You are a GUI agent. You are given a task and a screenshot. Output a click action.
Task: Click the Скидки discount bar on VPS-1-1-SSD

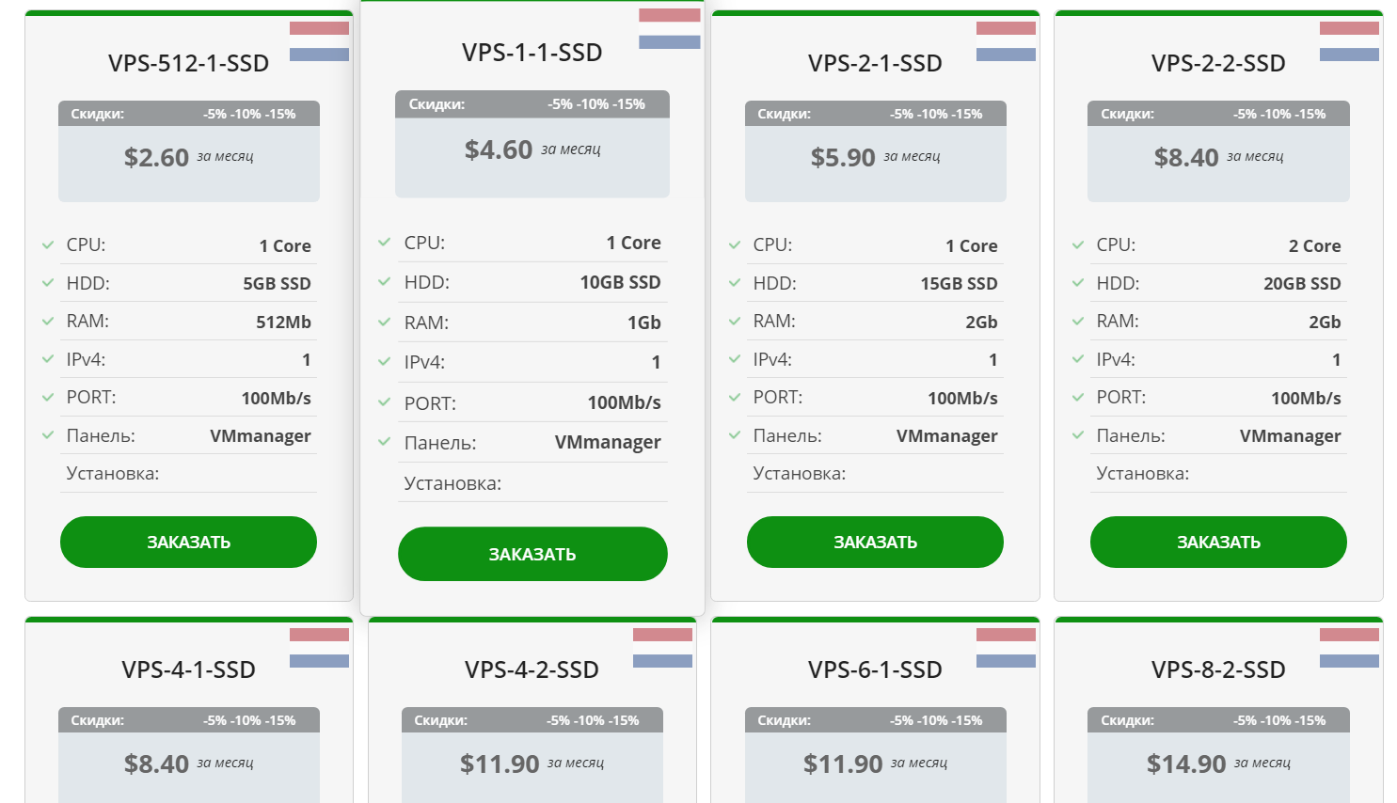tap(532, 104)
